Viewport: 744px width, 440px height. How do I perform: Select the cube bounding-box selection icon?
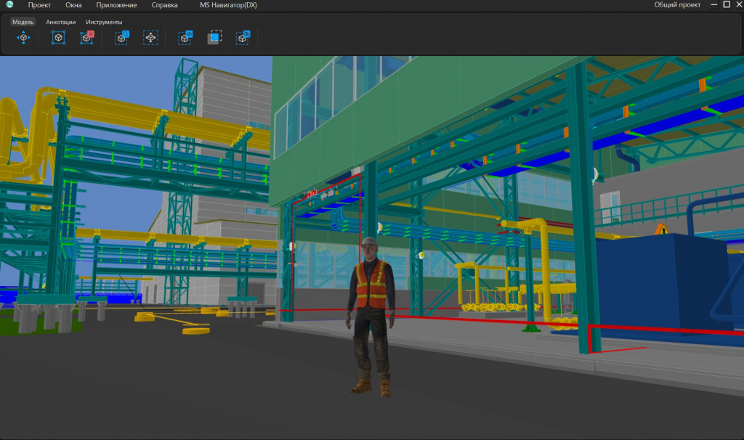pos(58,38)
